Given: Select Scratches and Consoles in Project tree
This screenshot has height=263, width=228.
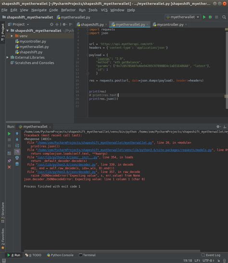Looking at the screenshot, I should point(35,63).
